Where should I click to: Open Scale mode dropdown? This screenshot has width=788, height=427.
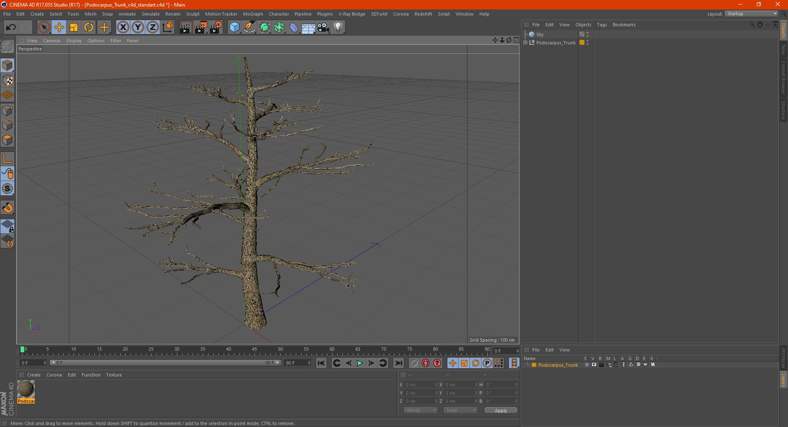[461, 410]
